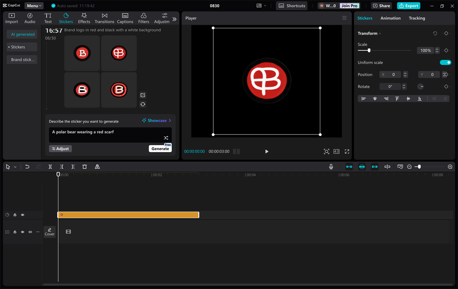Open the Tracking tab
Viewport: 458px width, 289px height.
[417, 18]
